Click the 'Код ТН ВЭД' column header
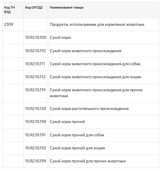 tap(9, 9)
